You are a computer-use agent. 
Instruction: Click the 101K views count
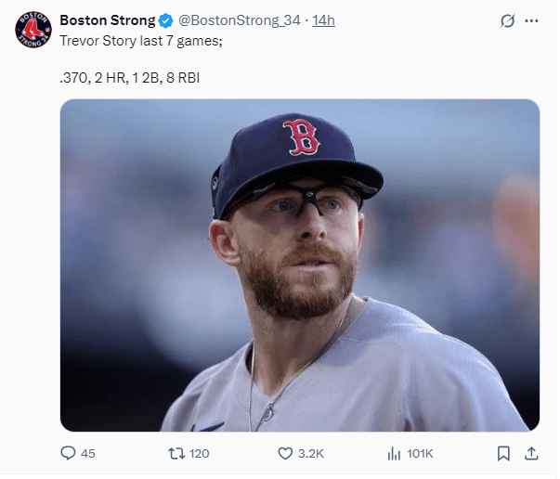pos(421,453)
